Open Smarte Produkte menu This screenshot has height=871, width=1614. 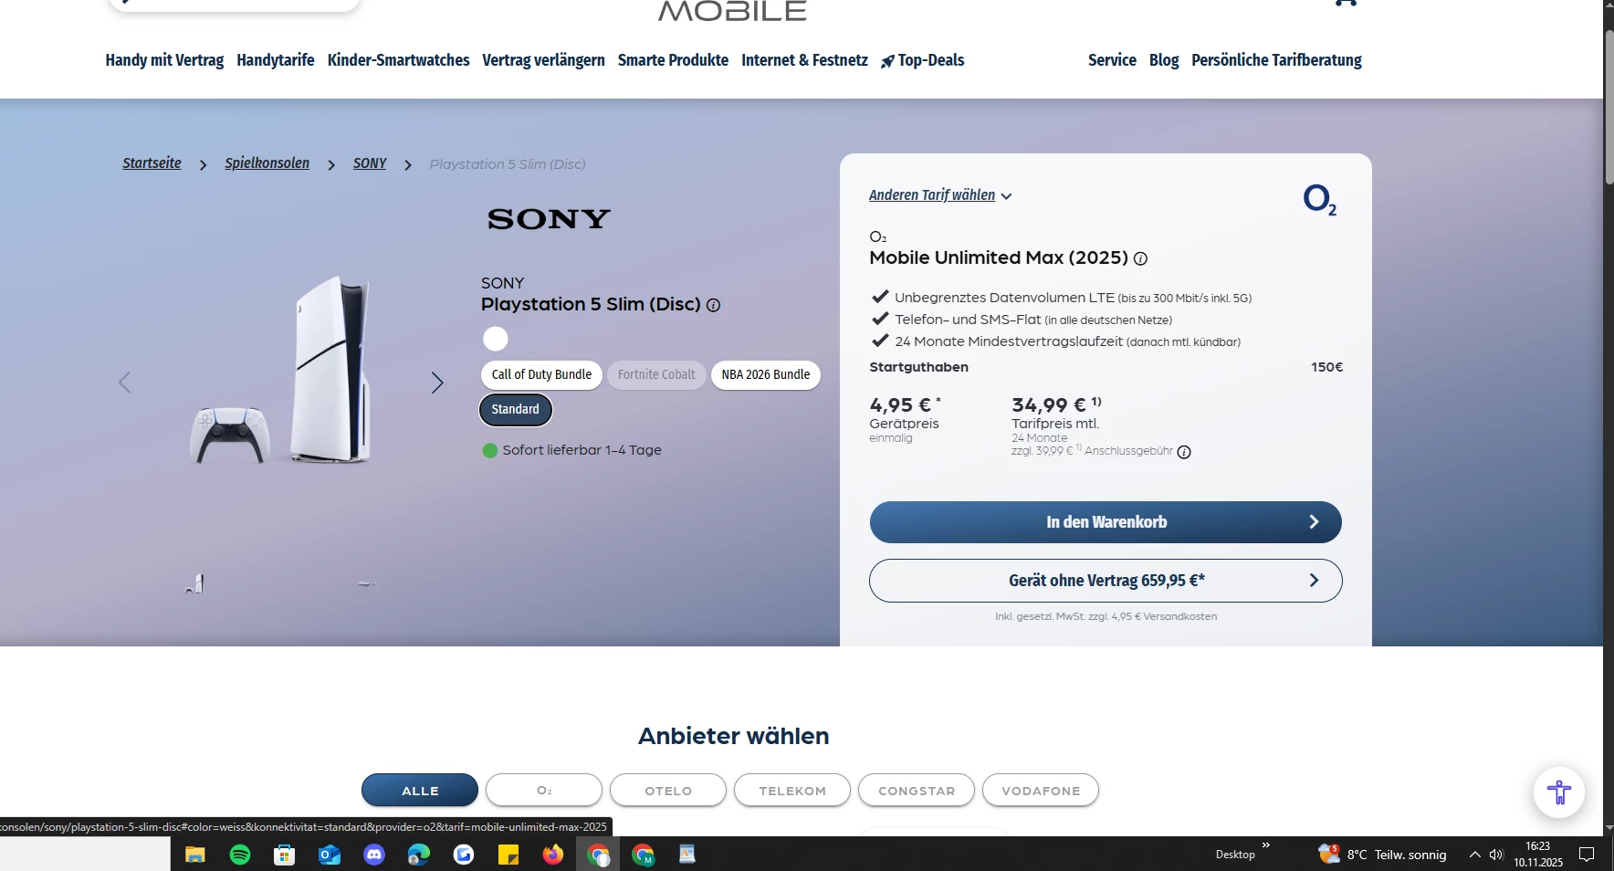pos(673,60)
